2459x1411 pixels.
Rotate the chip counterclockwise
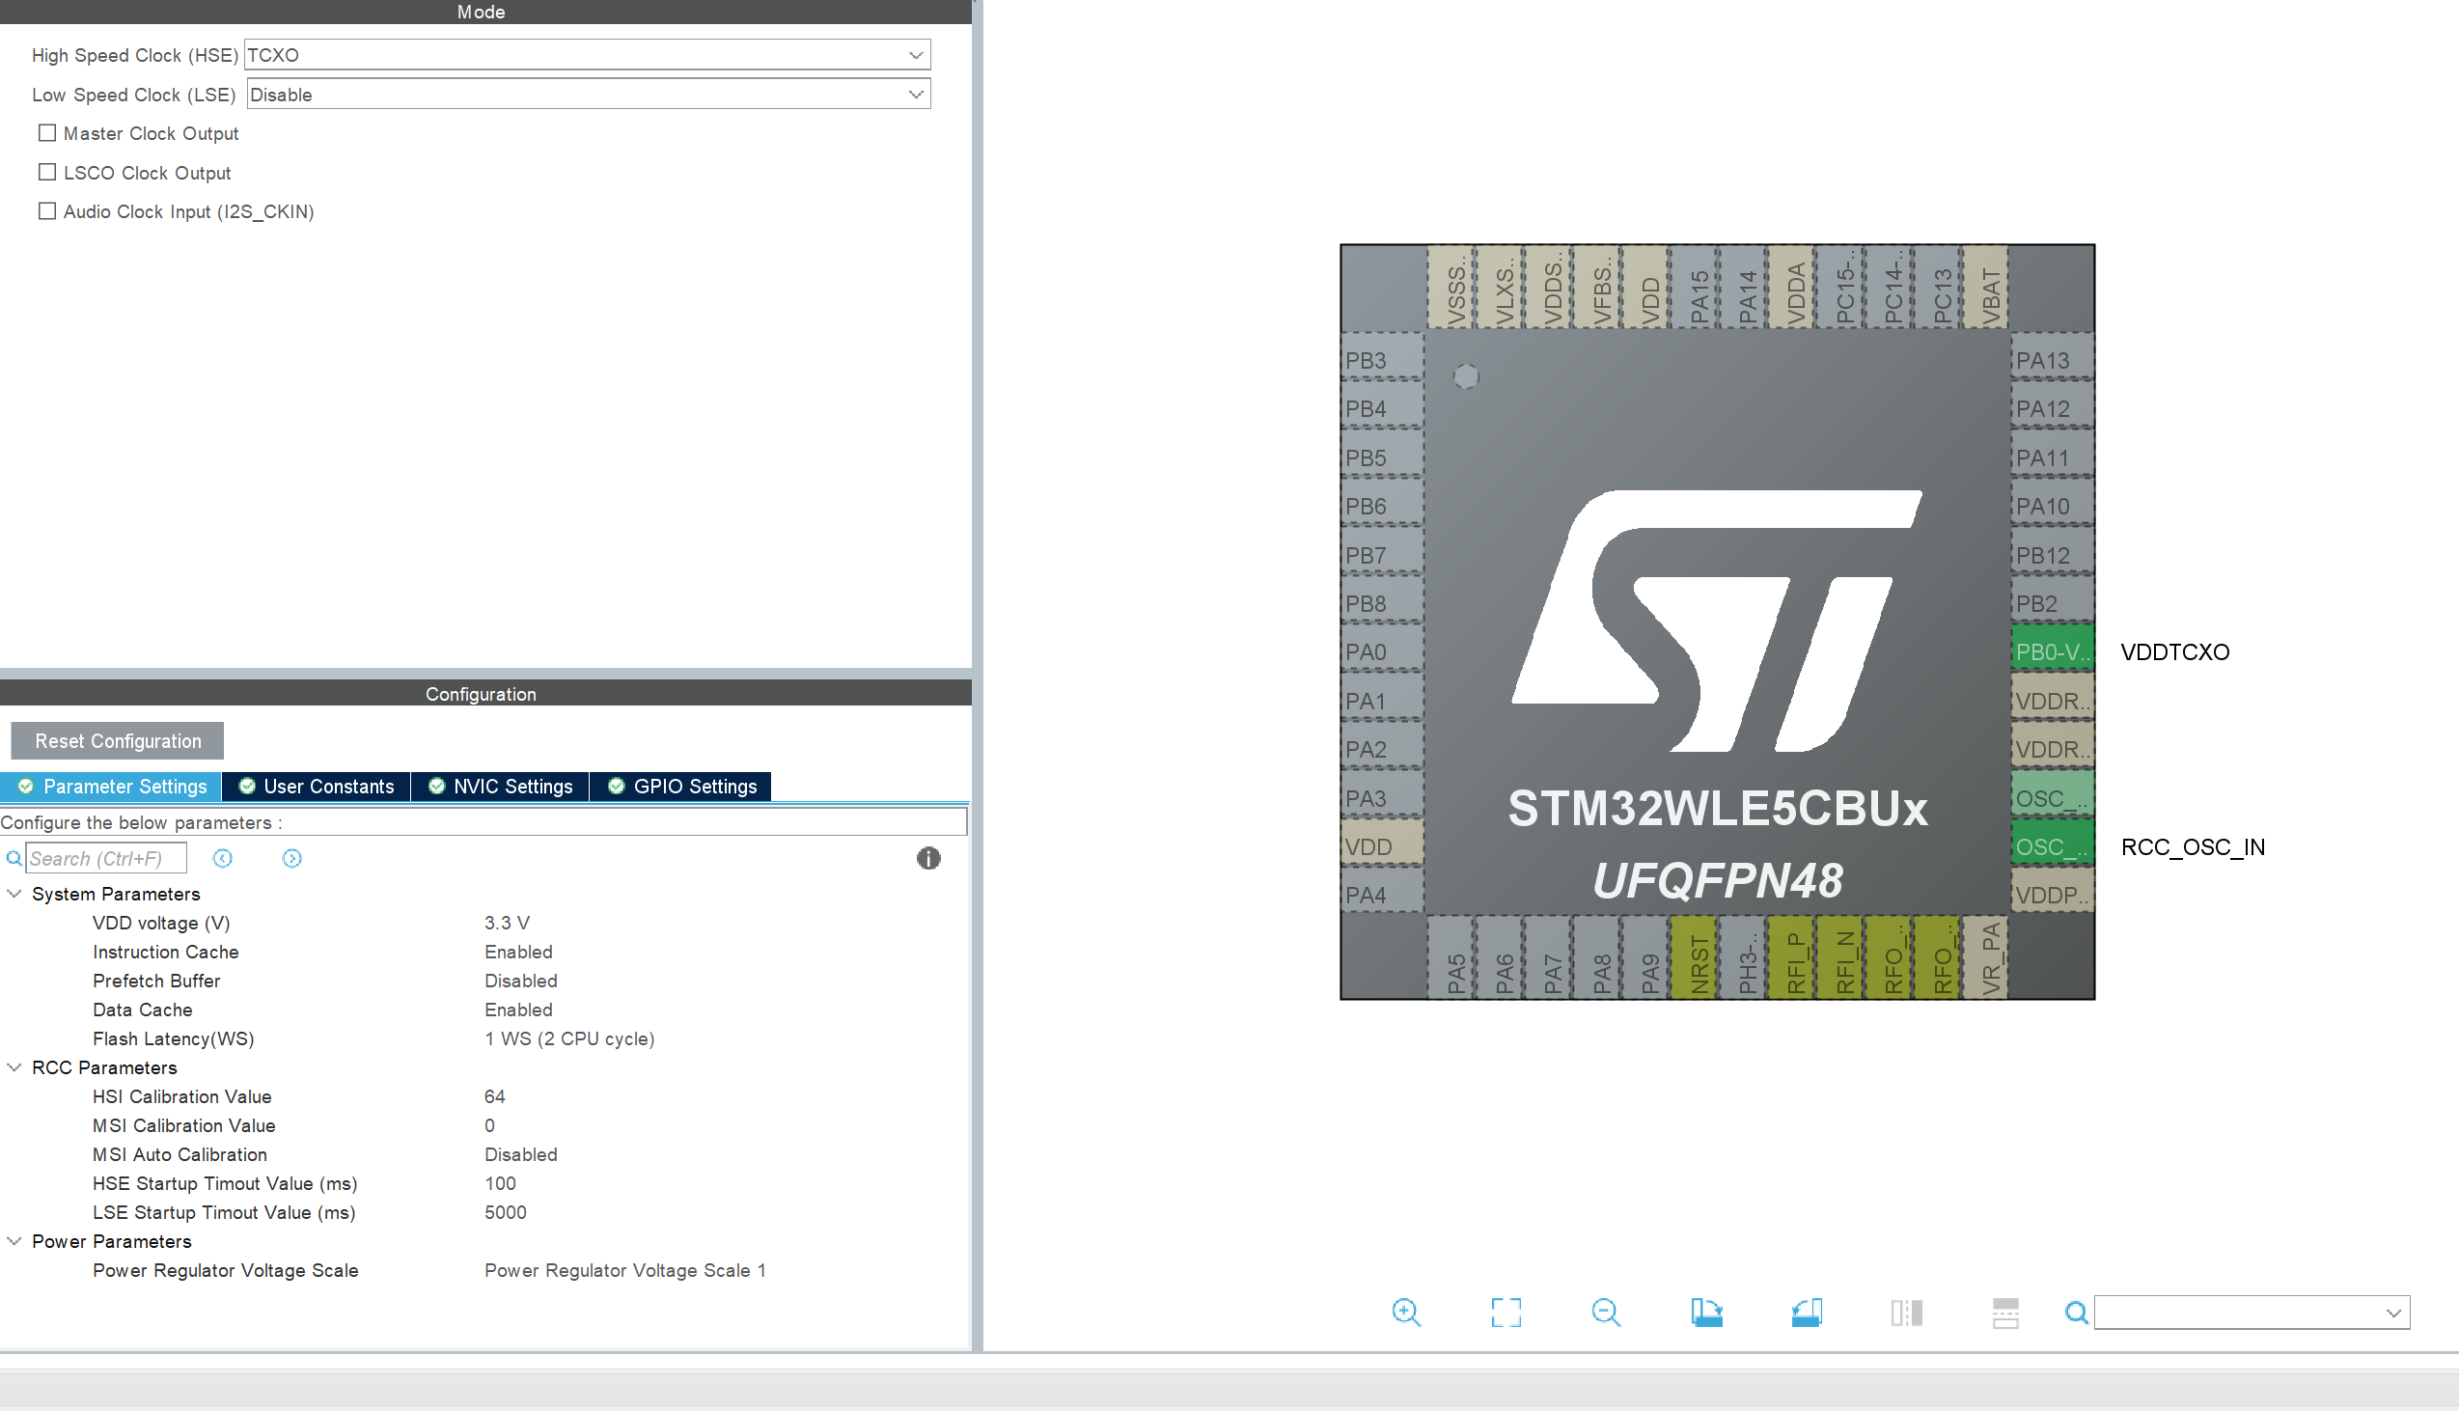(x=1806, y=1313)
